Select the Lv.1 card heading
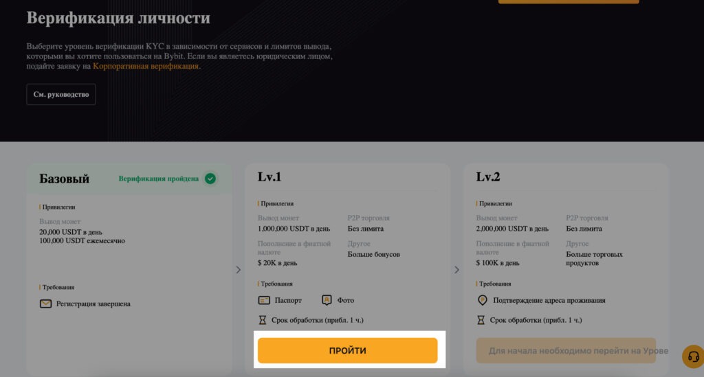The image size is (704, 377). pyautogui.click(x=269, y=177)
